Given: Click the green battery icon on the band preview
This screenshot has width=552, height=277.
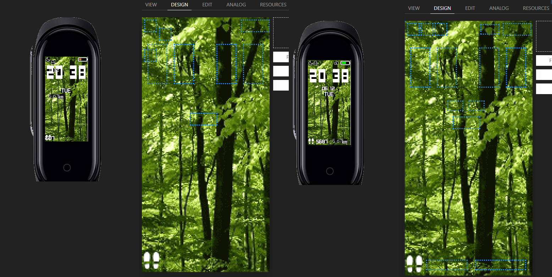Looking at the screenshot, I should (x=345, y=63).
